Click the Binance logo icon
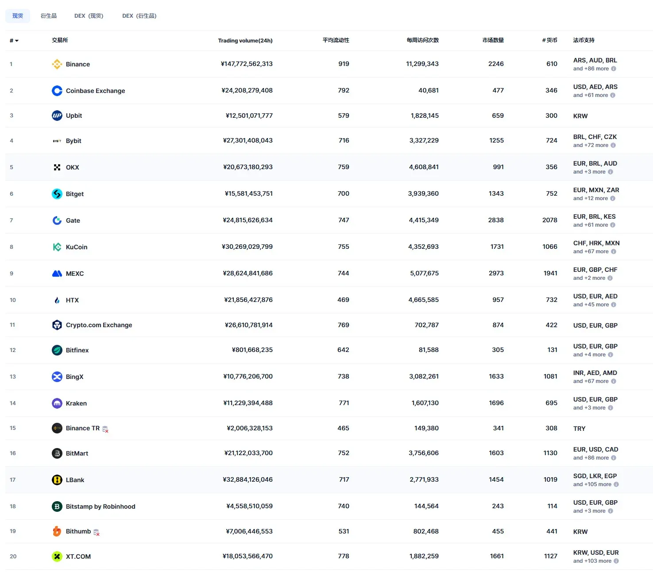This screenshot has height=572, width=653. coord(57,64)
